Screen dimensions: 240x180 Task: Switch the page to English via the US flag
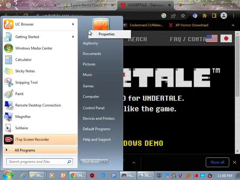212,38
